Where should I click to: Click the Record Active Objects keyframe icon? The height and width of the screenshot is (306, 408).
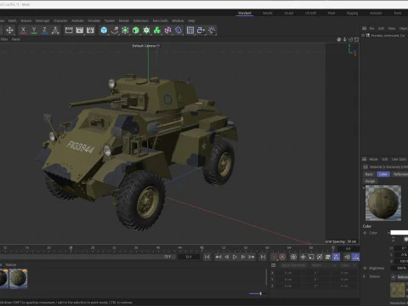pyautogui.click(x=293, y=257)
